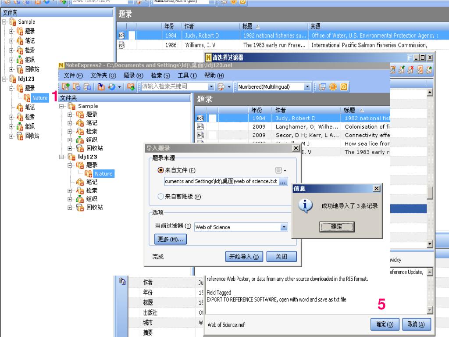Image resolution: width=449 pixels, height=337 pixels.
Task: Click the import references icon before the globe
Action: [x=101, y=86]
